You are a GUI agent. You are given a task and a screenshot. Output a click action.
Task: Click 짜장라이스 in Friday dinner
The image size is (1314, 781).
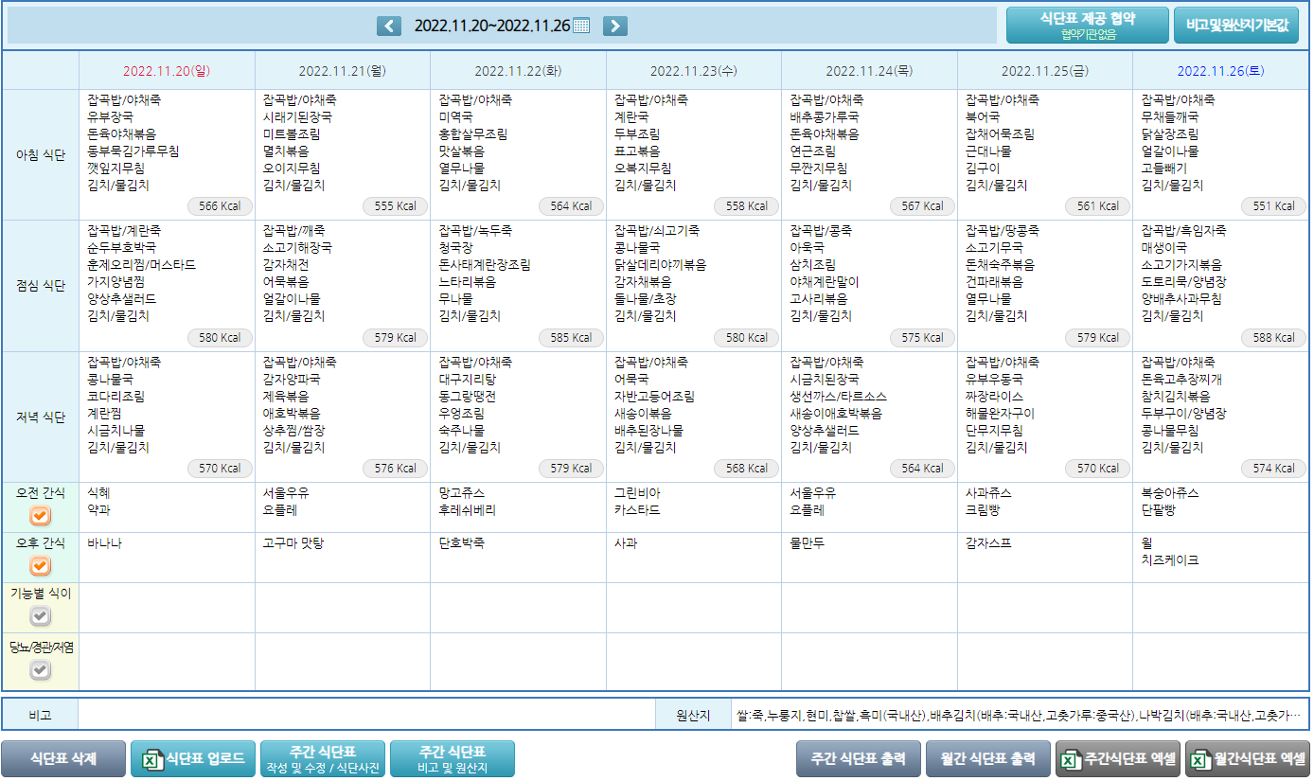994,397
